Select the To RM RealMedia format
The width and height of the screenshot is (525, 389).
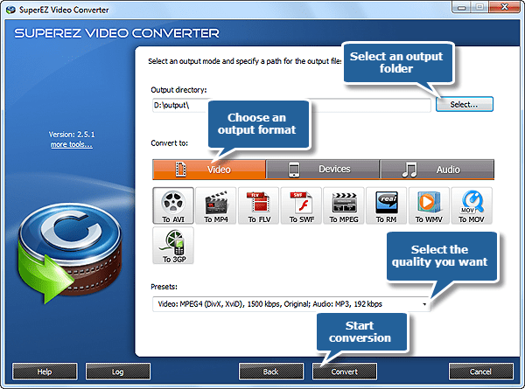coord(387,205)
